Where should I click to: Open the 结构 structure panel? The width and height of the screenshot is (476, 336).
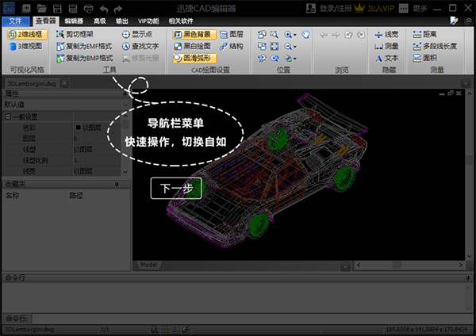[232, 46]
